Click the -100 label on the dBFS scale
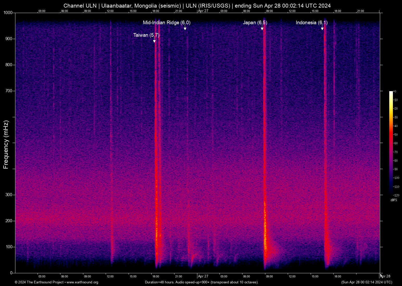 click(x=396, y=178)
